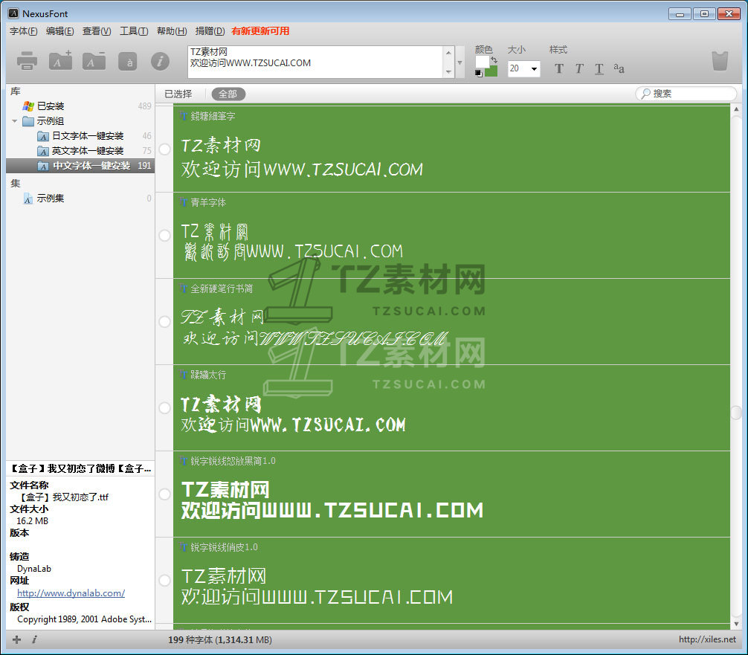The height and width of the screenshot is (655, 748).
Task: Click the printer icon in the toolbar
Action: click(27, 61)
